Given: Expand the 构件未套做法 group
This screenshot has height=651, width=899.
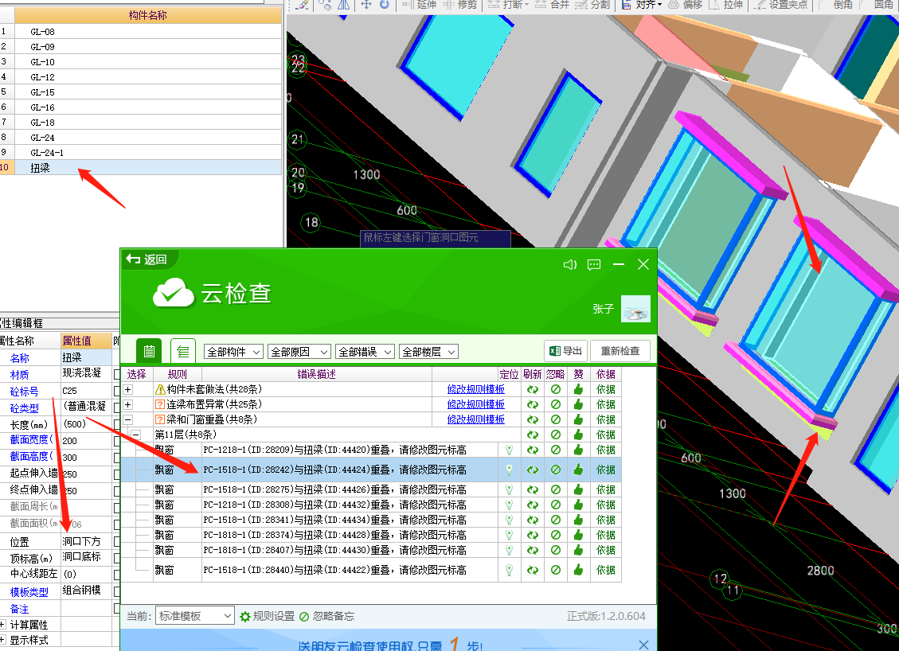Looking at the screenshot, I should 128,390.
